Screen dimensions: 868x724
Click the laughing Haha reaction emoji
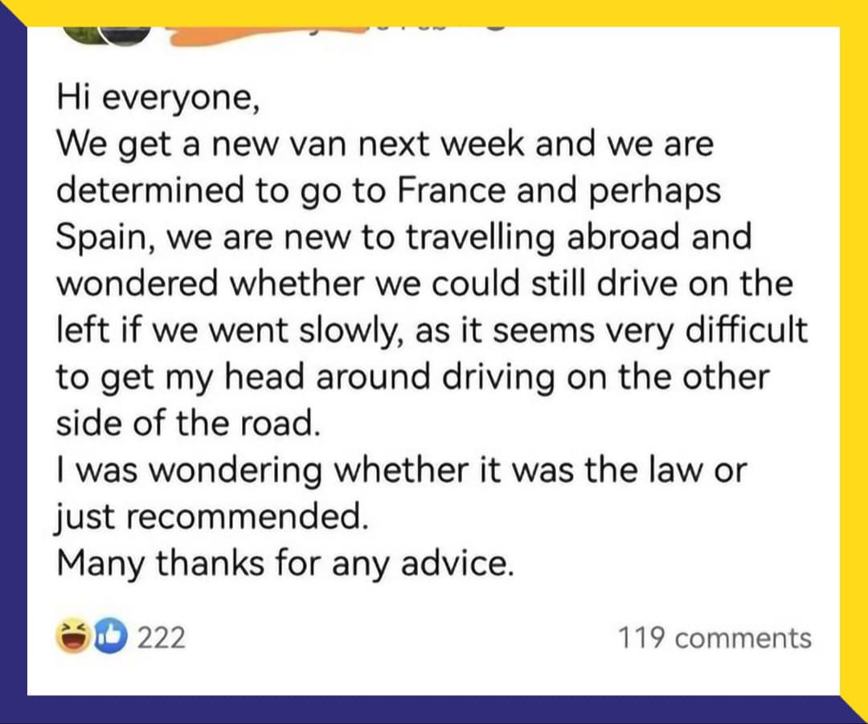72,636
